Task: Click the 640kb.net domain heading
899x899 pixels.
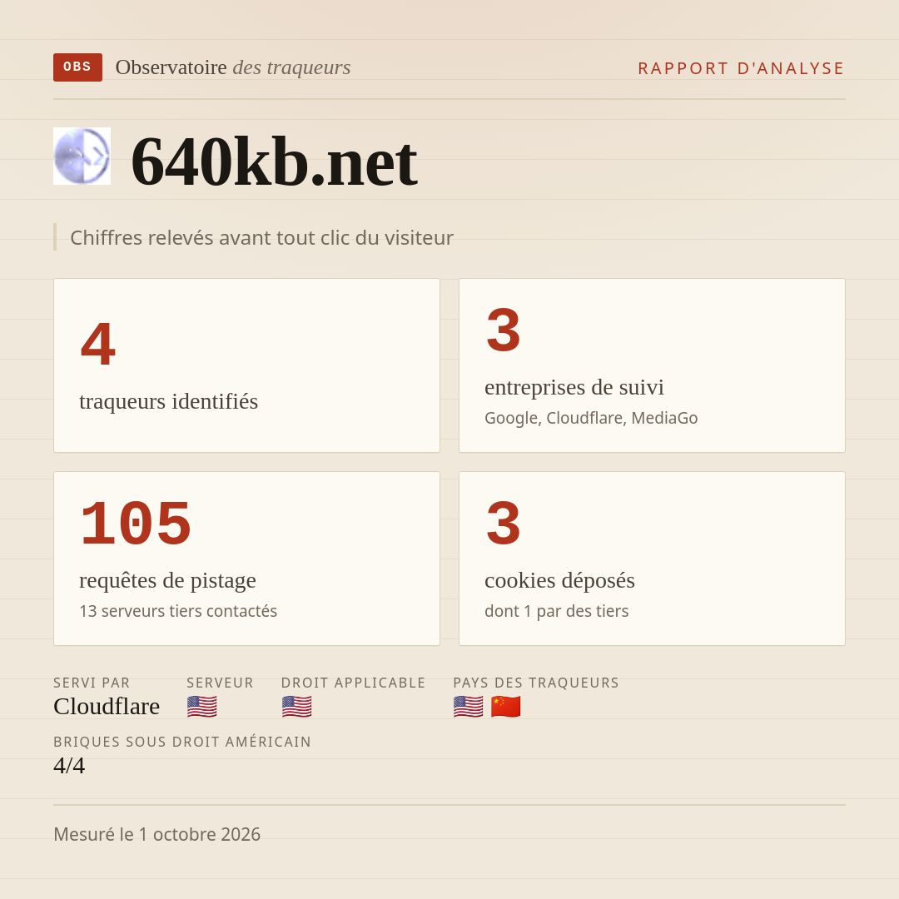Action: click(274, 161)
